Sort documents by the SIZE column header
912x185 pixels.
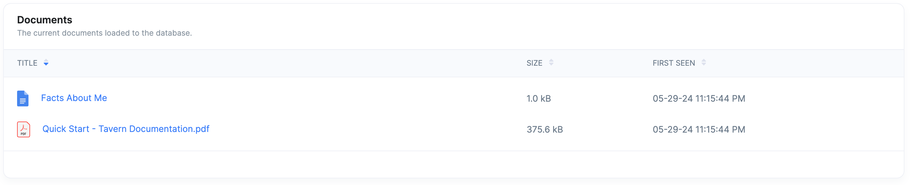[534, 63]
